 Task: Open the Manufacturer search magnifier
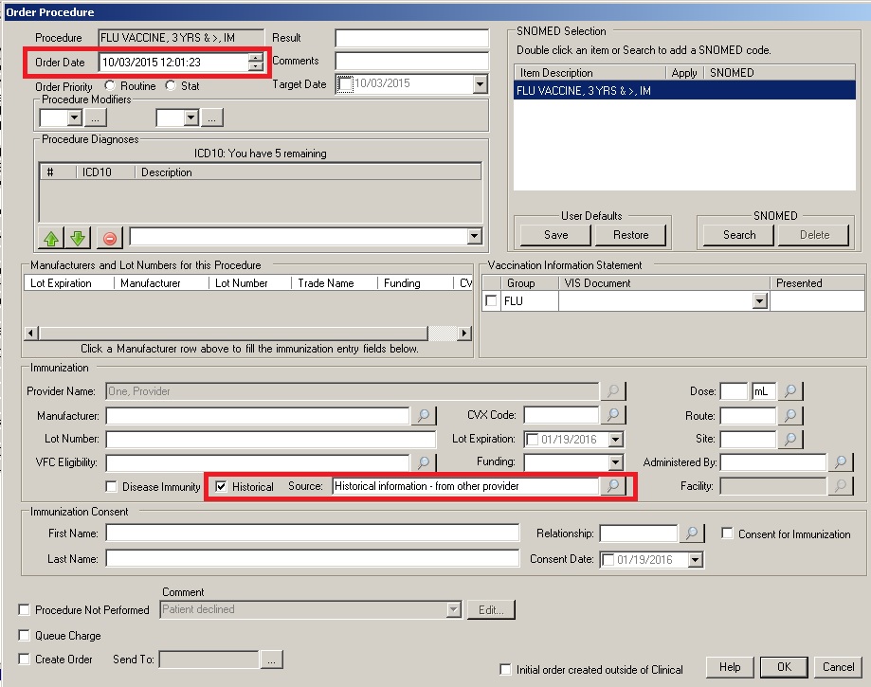pos(424,416)
